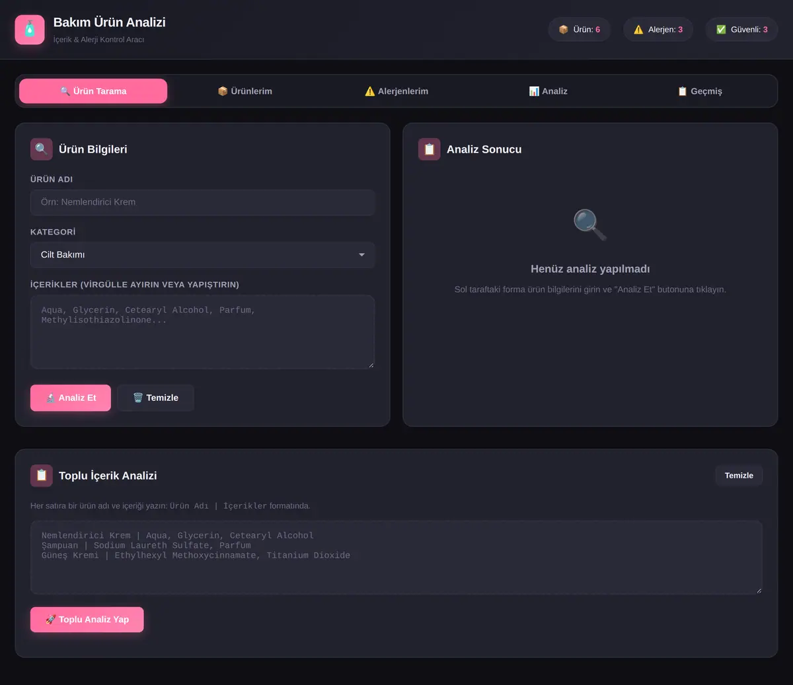Image resolution: width=793 pixels, height=685 pixels.
Task: Open the Ürün Tarama tab
Action: point(93,91)
